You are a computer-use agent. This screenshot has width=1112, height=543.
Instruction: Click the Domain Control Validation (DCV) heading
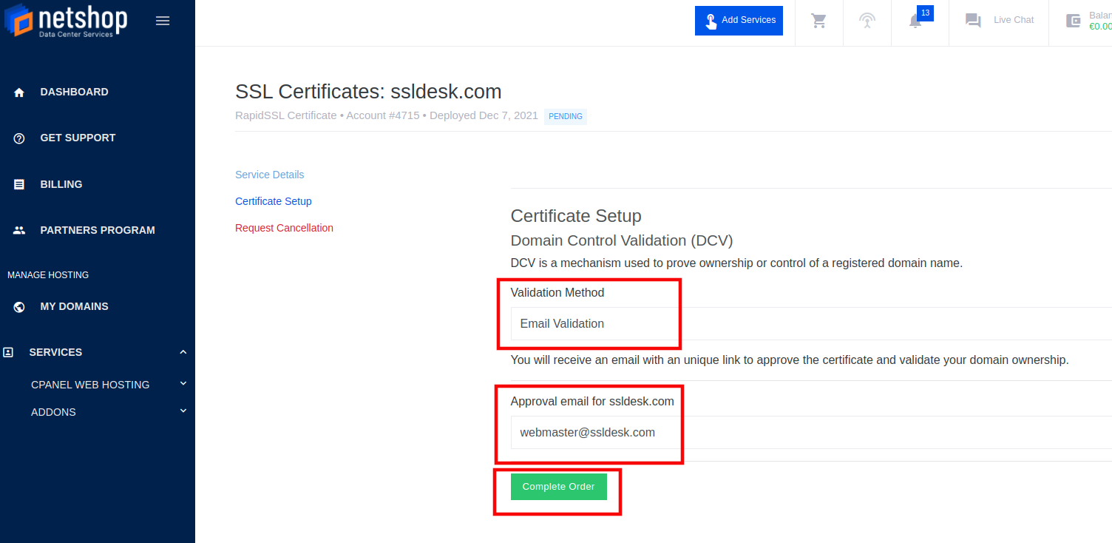point(622,240)
